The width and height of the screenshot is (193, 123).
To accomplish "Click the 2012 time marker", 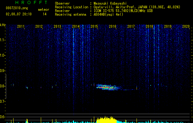I will (x=39, y=26).
